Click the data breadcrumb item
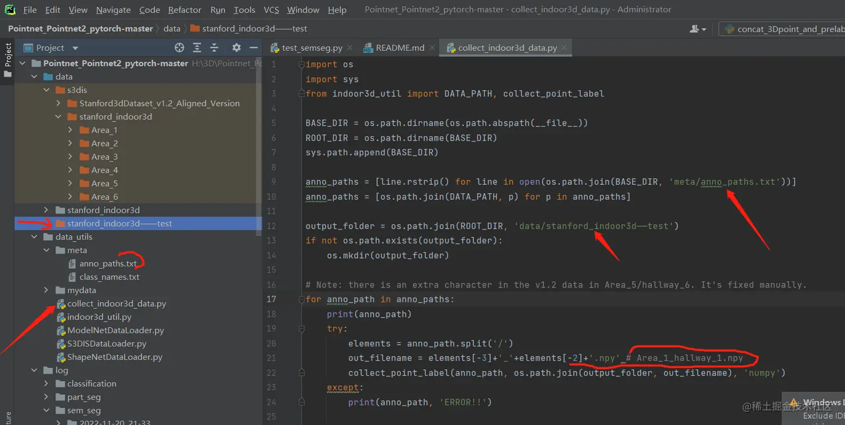Image resolution: width=845 pixels, height=425 pixels. (172, 28)
